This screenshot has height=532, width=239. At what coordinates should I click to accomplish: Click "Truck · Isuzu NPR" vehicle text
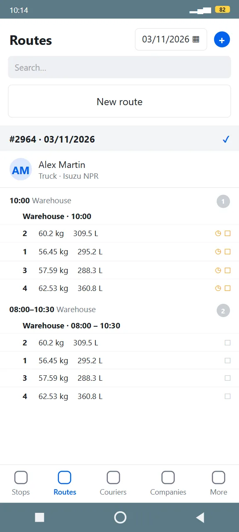tap(68, 176)
